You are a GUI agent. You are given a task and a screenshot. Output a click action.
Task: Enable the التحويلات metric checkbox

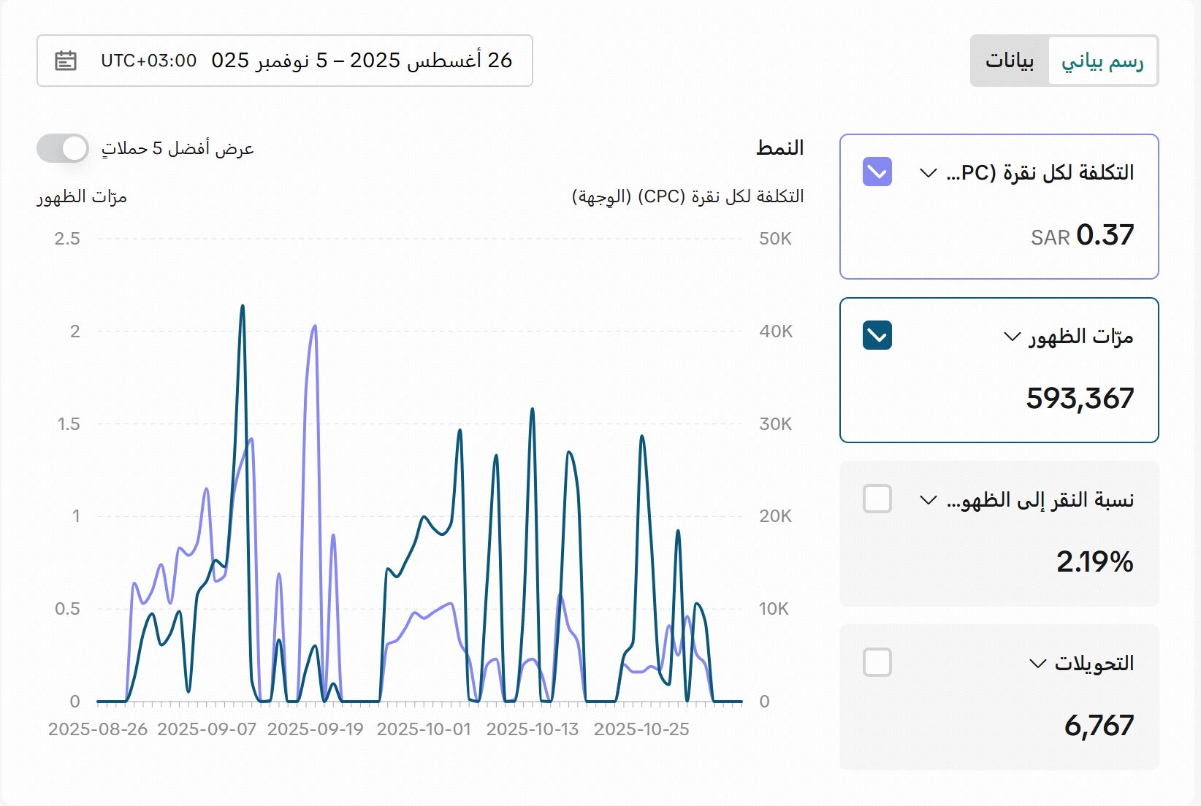click(x=877, y=663)
